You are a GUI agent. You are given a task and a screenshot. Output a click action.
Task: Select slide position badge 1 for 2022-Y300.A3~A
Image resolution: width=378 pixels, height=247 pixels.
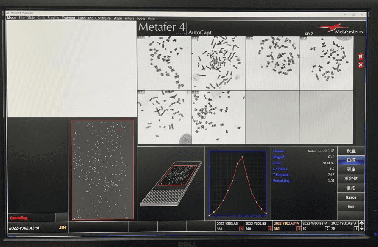[356, 228]
